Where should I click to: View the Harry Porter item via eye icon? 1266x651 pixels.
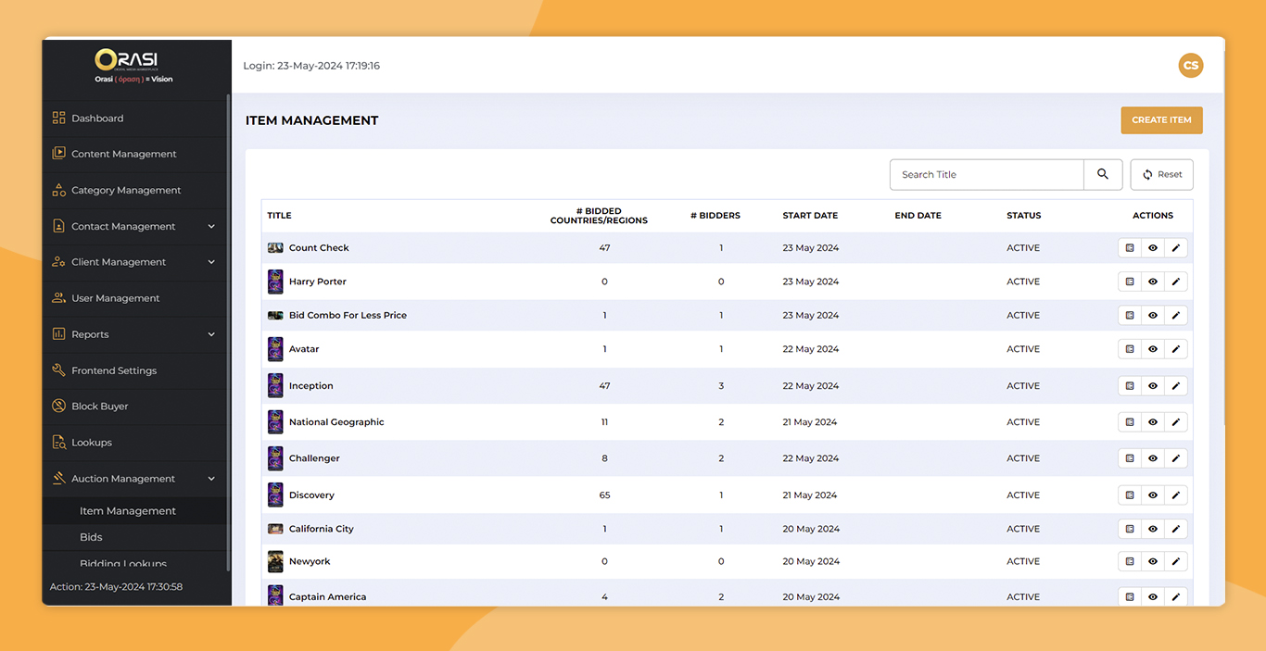(x=1153, y=282)
